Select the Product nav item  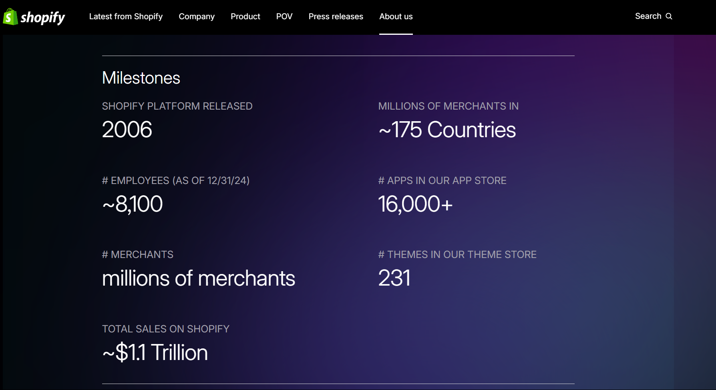click(x=245, y=16)
